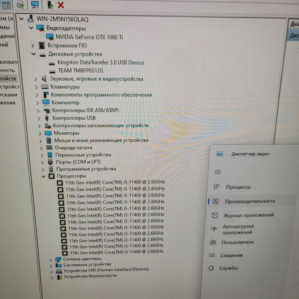Click the Сетевые адаптеры network icon
The height and width of the screenshot is (299, 299).
[x=58, y=259]
